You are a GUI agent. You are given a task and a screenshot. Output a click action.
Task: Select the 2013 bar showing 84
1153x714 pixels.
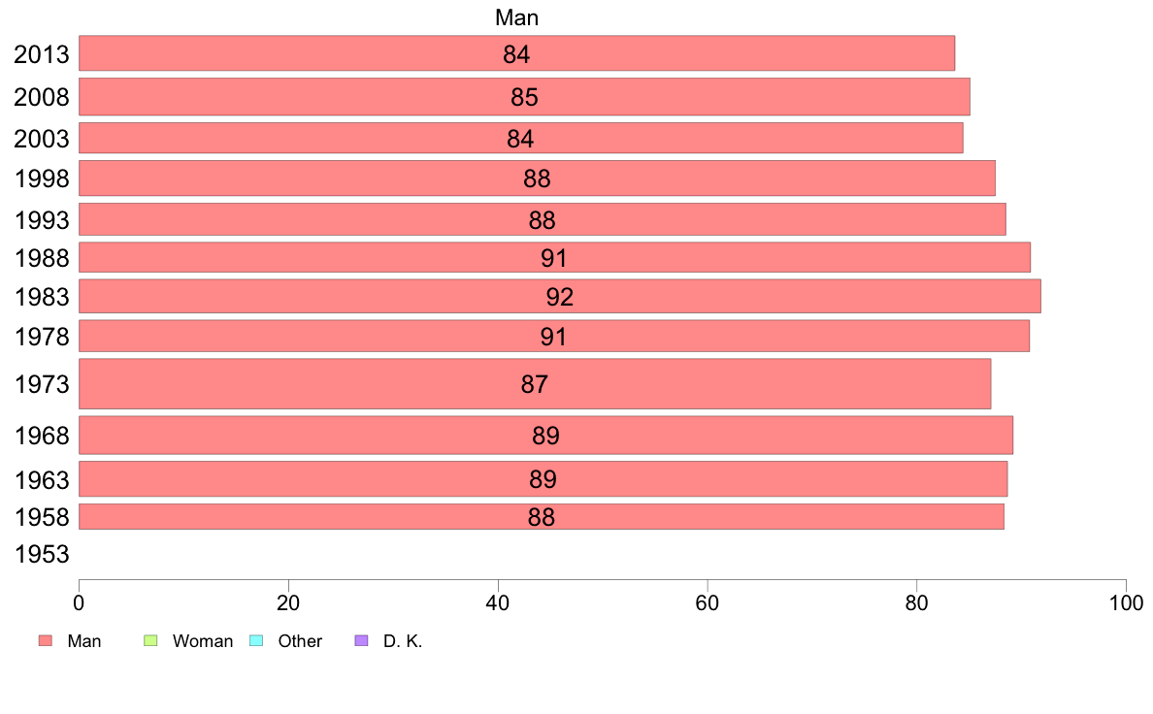tap(517, 53)
